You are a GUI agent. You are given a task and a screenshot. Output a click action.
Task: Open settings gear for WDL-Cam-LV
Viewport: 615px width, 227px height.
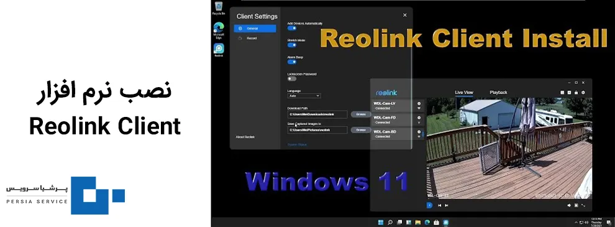pyautogui.click(x=419, y=104)
